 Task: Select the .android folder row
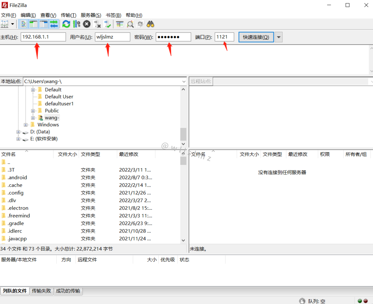point(90,178)
